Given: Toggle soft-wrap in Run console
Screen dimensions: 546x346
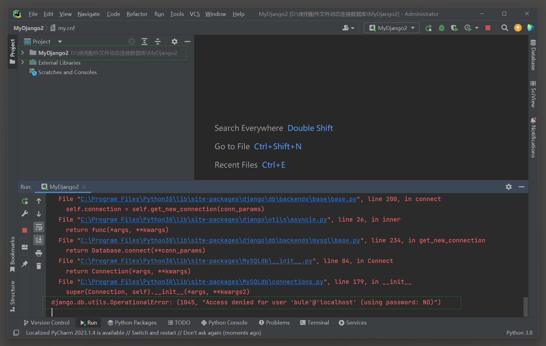Looking at the screenshot, I should click(39, 227).
